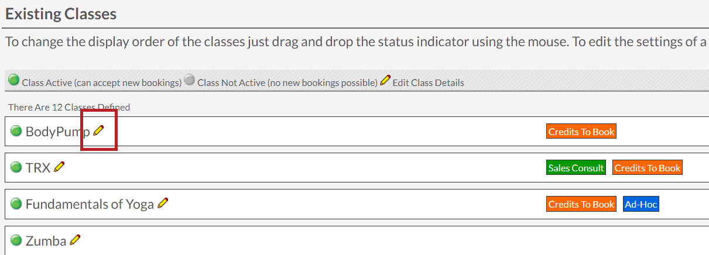Click the Zumba green status indicator

point(16,240)
